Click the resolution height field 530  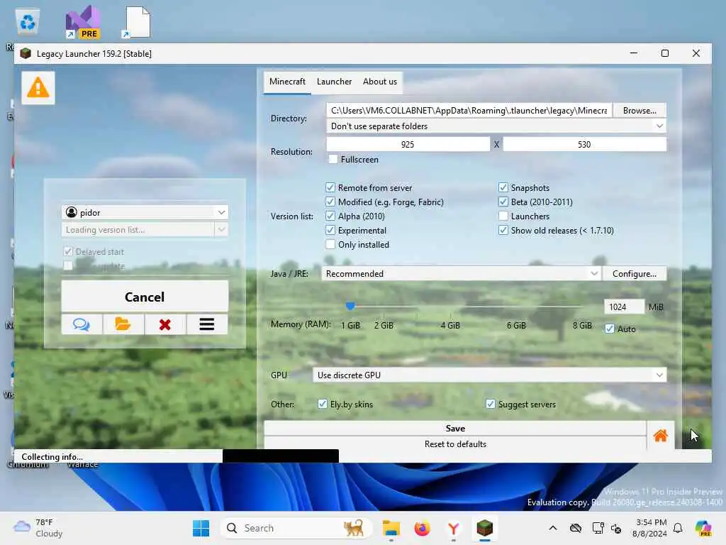pos(584,144)
